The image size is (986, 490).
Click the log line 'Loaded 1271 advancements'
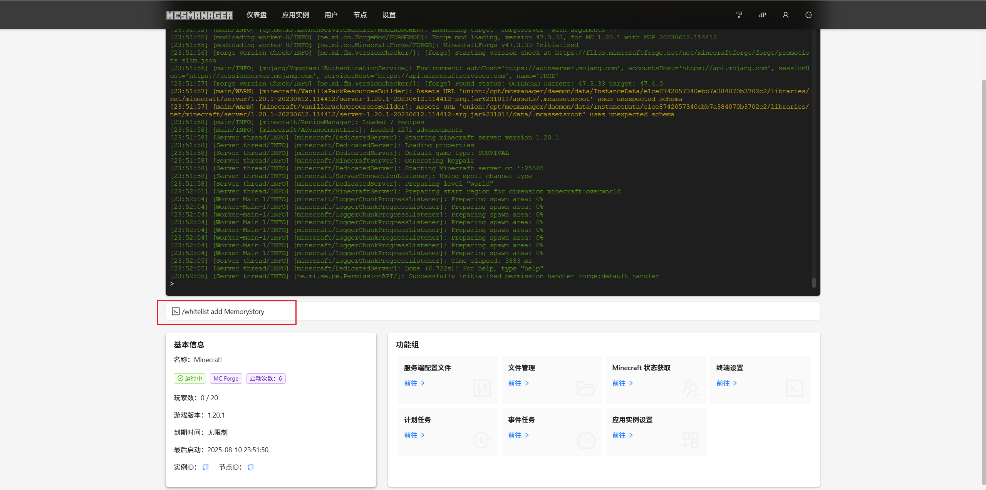pos(317,130)
